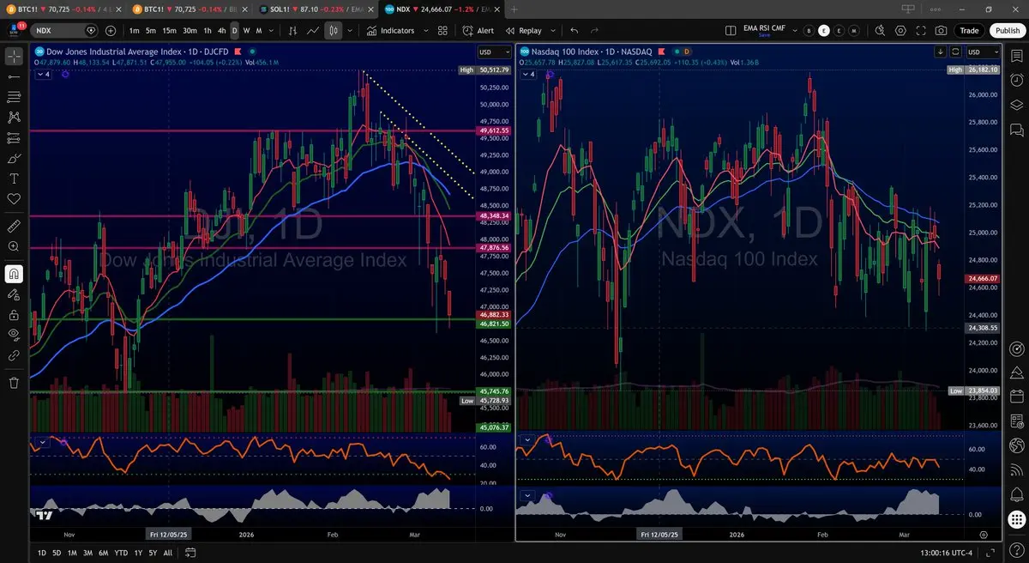
Task: Select the brush drawing tool
Action: 14,158
